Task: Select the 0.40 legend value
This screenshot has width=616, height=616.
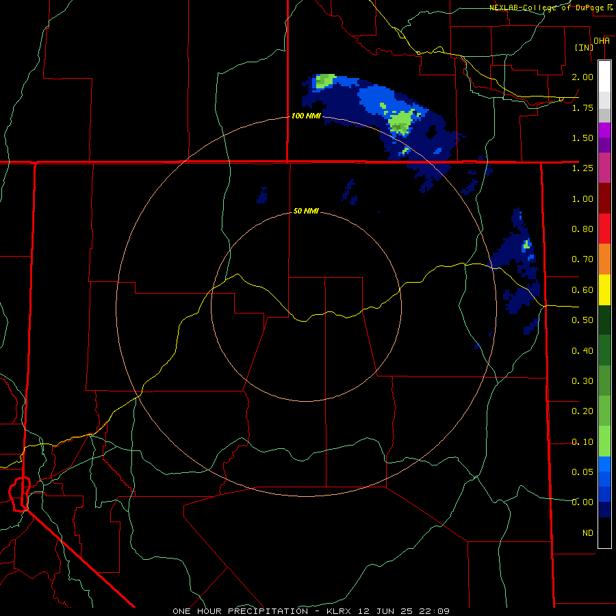Action: (x=582, y=350)
